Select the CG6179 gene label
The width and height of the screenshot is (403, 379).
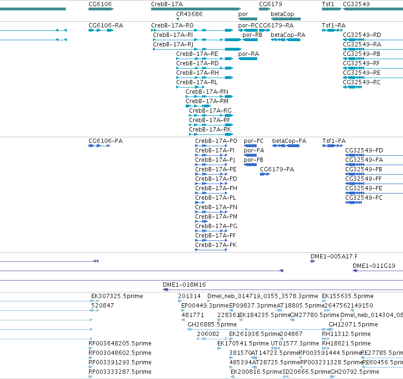pyautogui.click(x=270, y=4)
